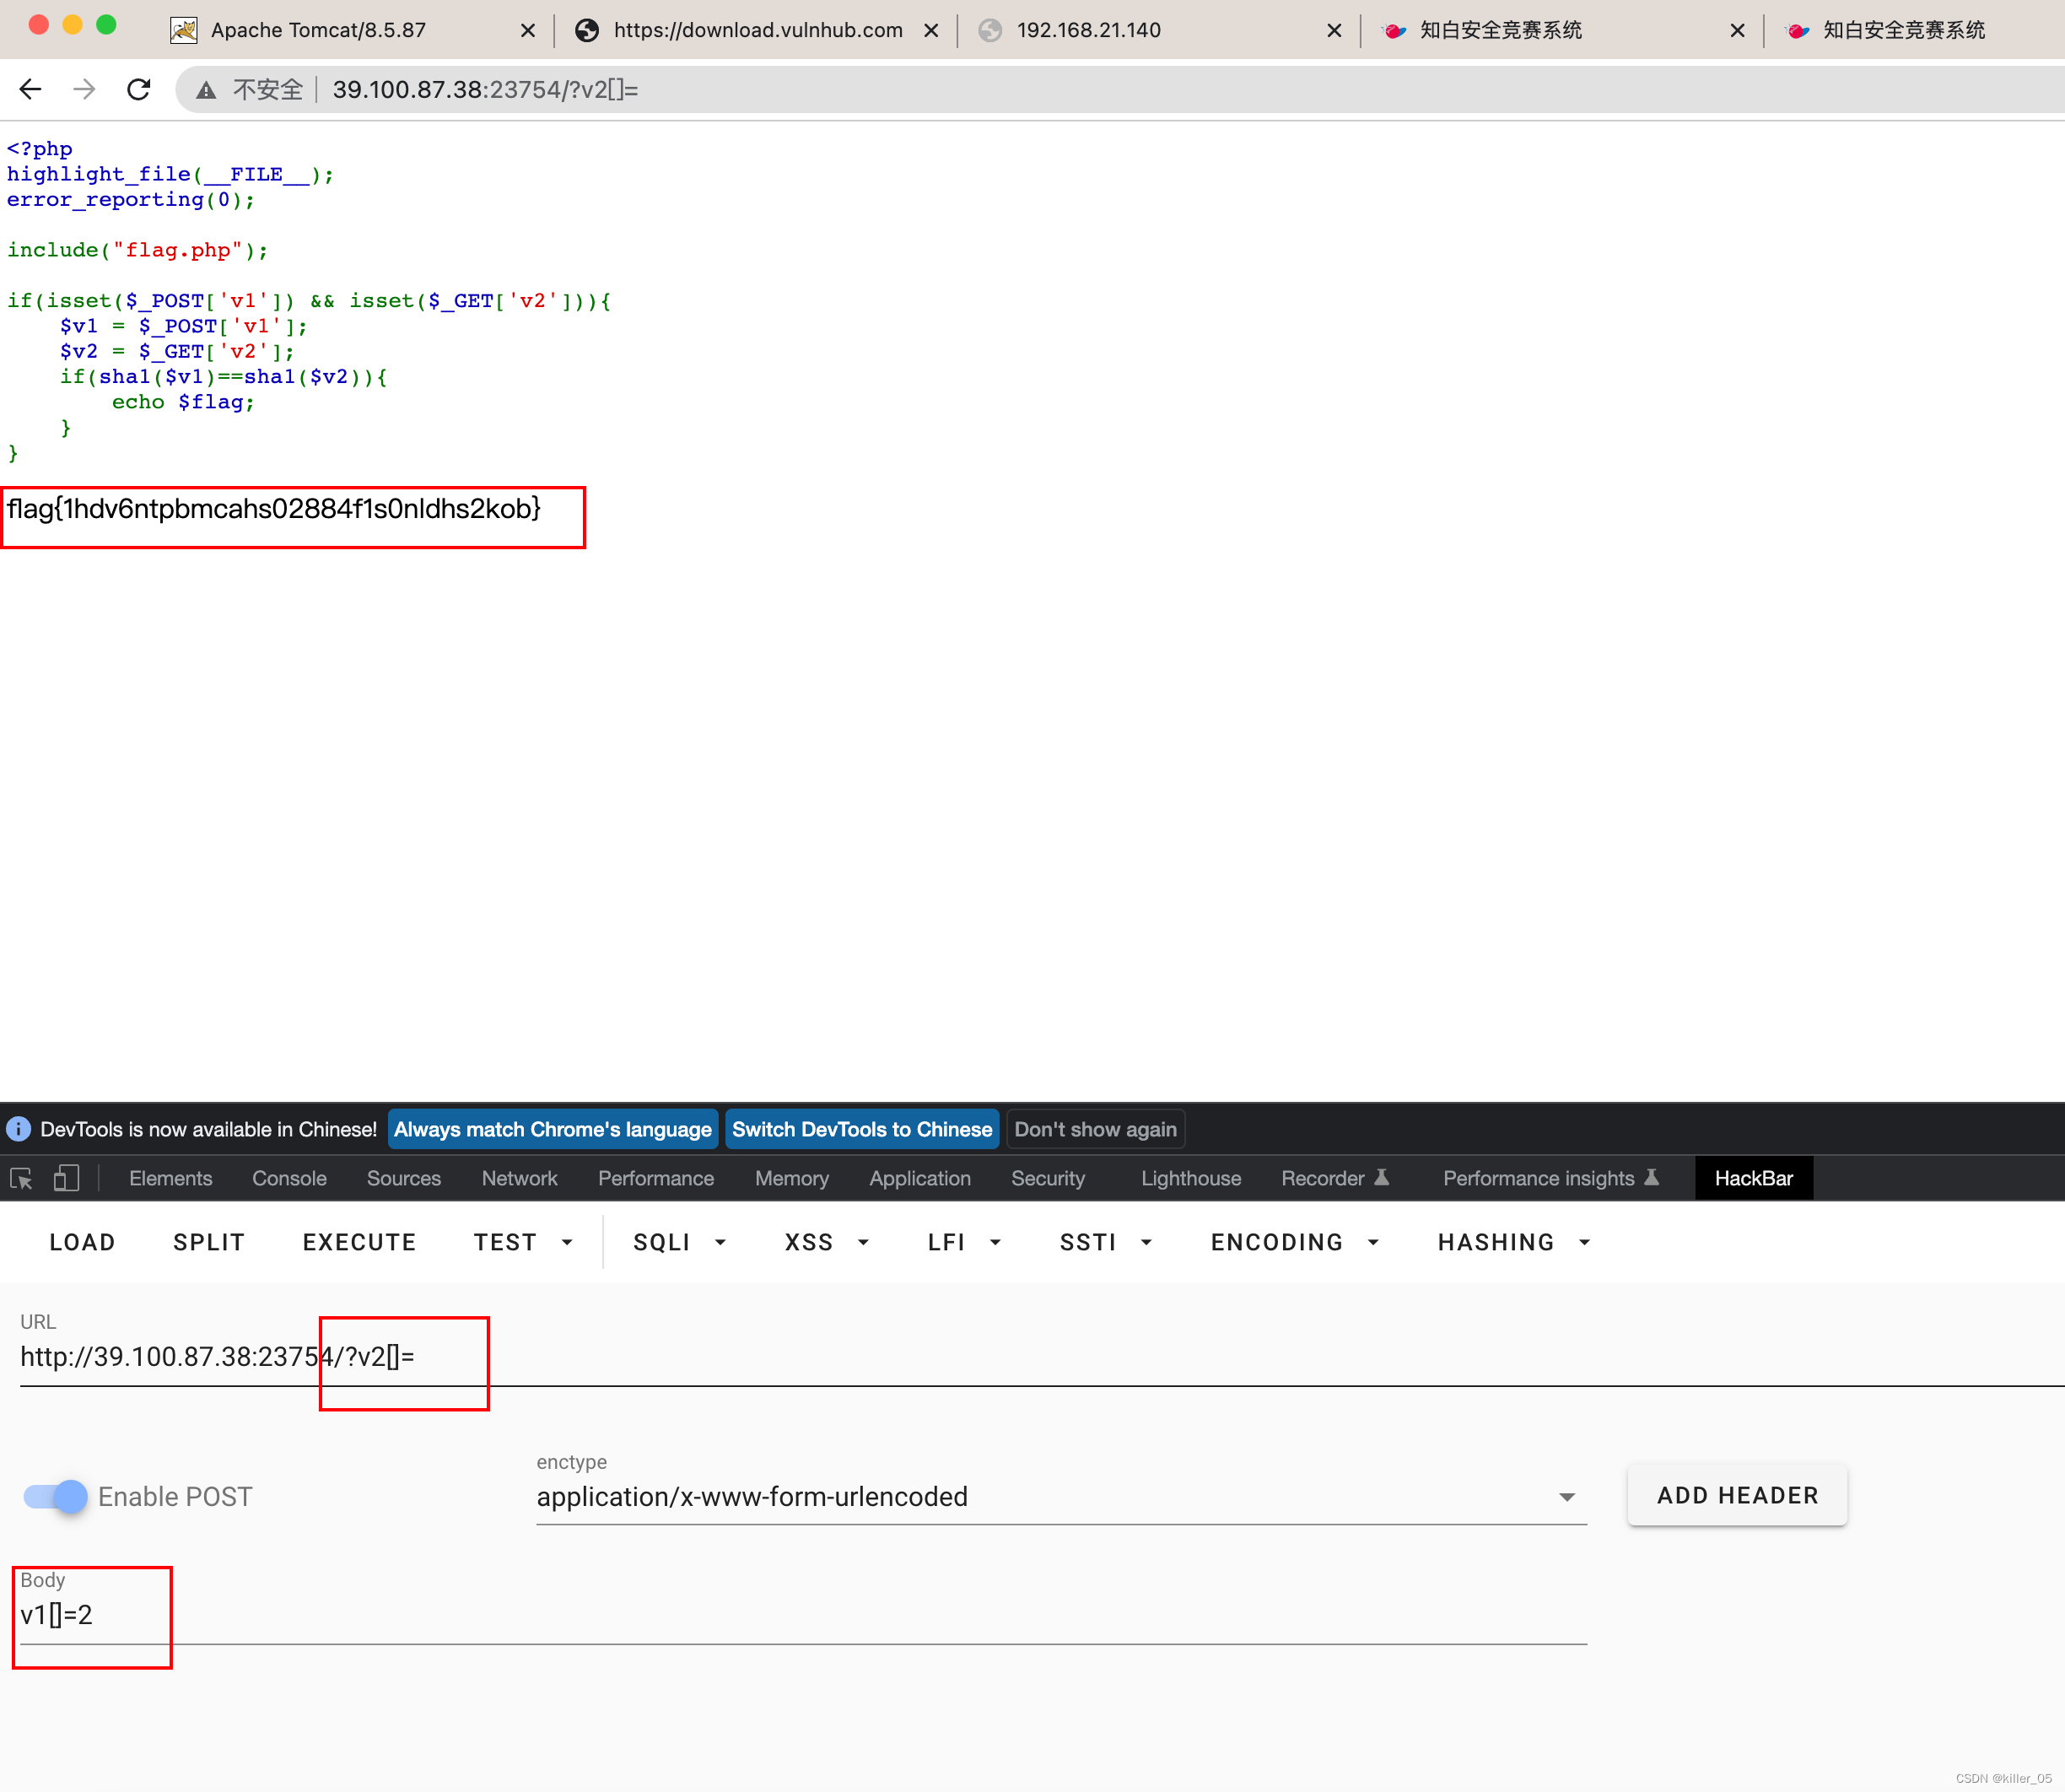Click the browser forward arrow icon
The height and width of the screenshot is (1792, 2065).
85,90
